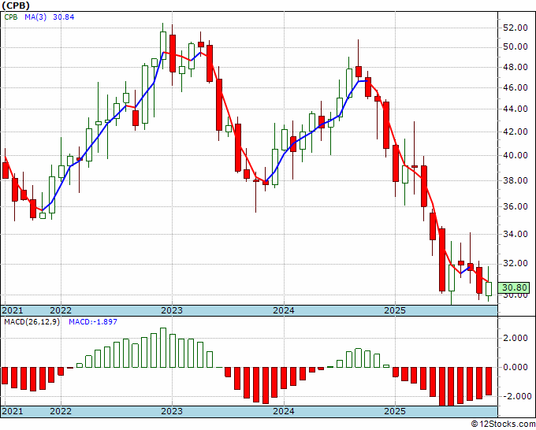Click 2023 on the MACD panel time axis
Image resolution: width=536 pixels, height=430 pixels.
point(172,411)
